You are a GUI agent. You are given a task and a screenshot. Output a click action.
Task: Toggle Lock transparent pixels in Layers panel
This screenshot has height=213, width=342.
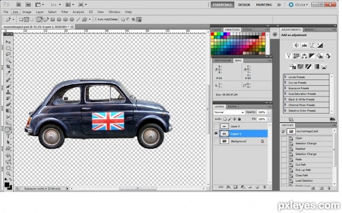225,119
